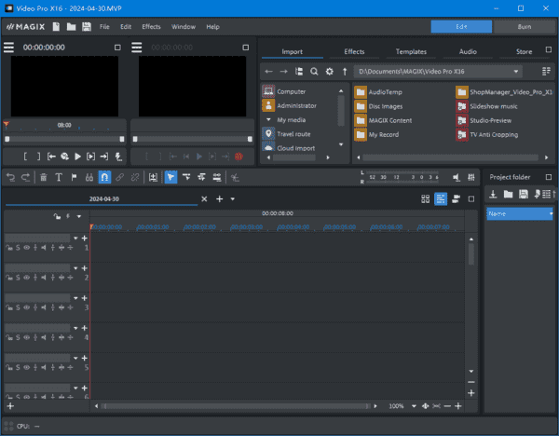Set the out-point bracket in program monitor

38,157
